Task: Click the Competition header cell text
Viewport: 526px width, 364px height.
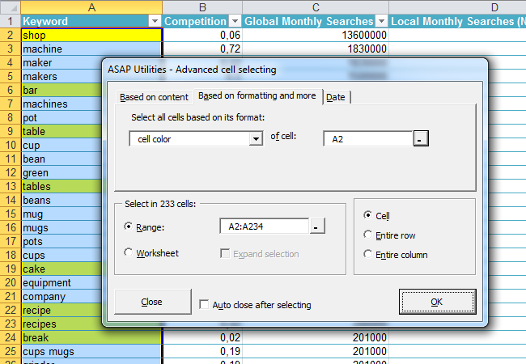Action: 195,22
